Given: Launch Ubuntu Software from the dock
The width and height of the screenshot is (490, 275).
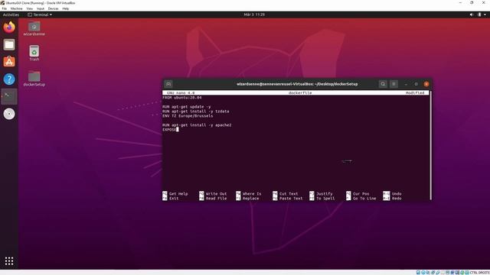Looking at the screenshot, I should point(9,62).
